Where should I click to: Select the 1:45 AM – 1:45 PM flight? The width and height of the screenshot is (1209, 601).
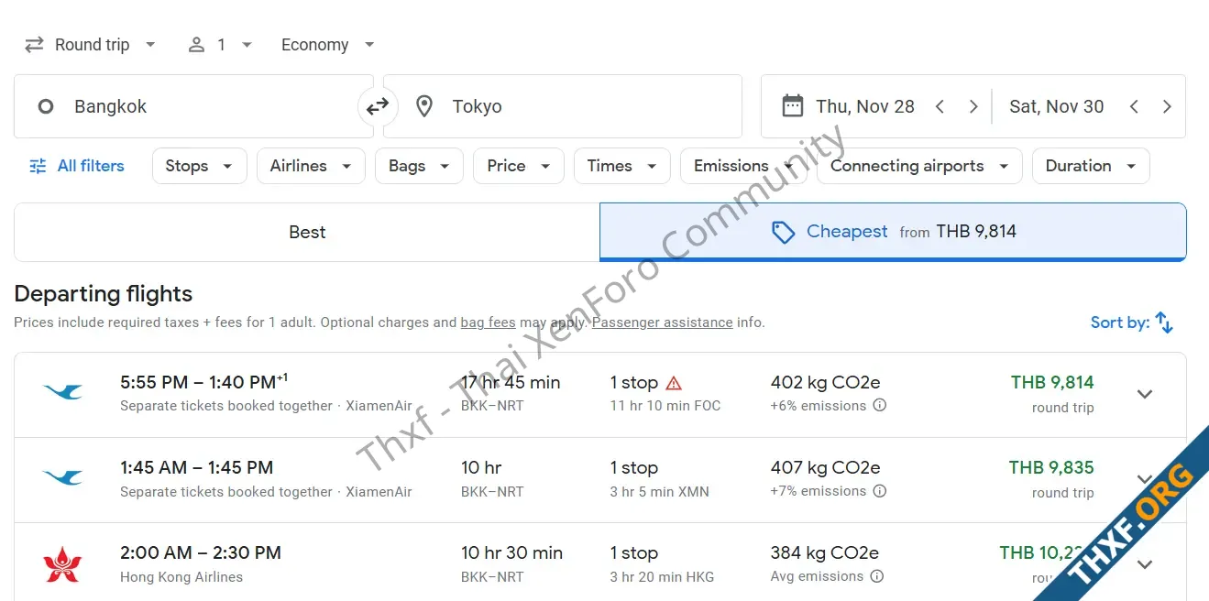pos(600,480)
